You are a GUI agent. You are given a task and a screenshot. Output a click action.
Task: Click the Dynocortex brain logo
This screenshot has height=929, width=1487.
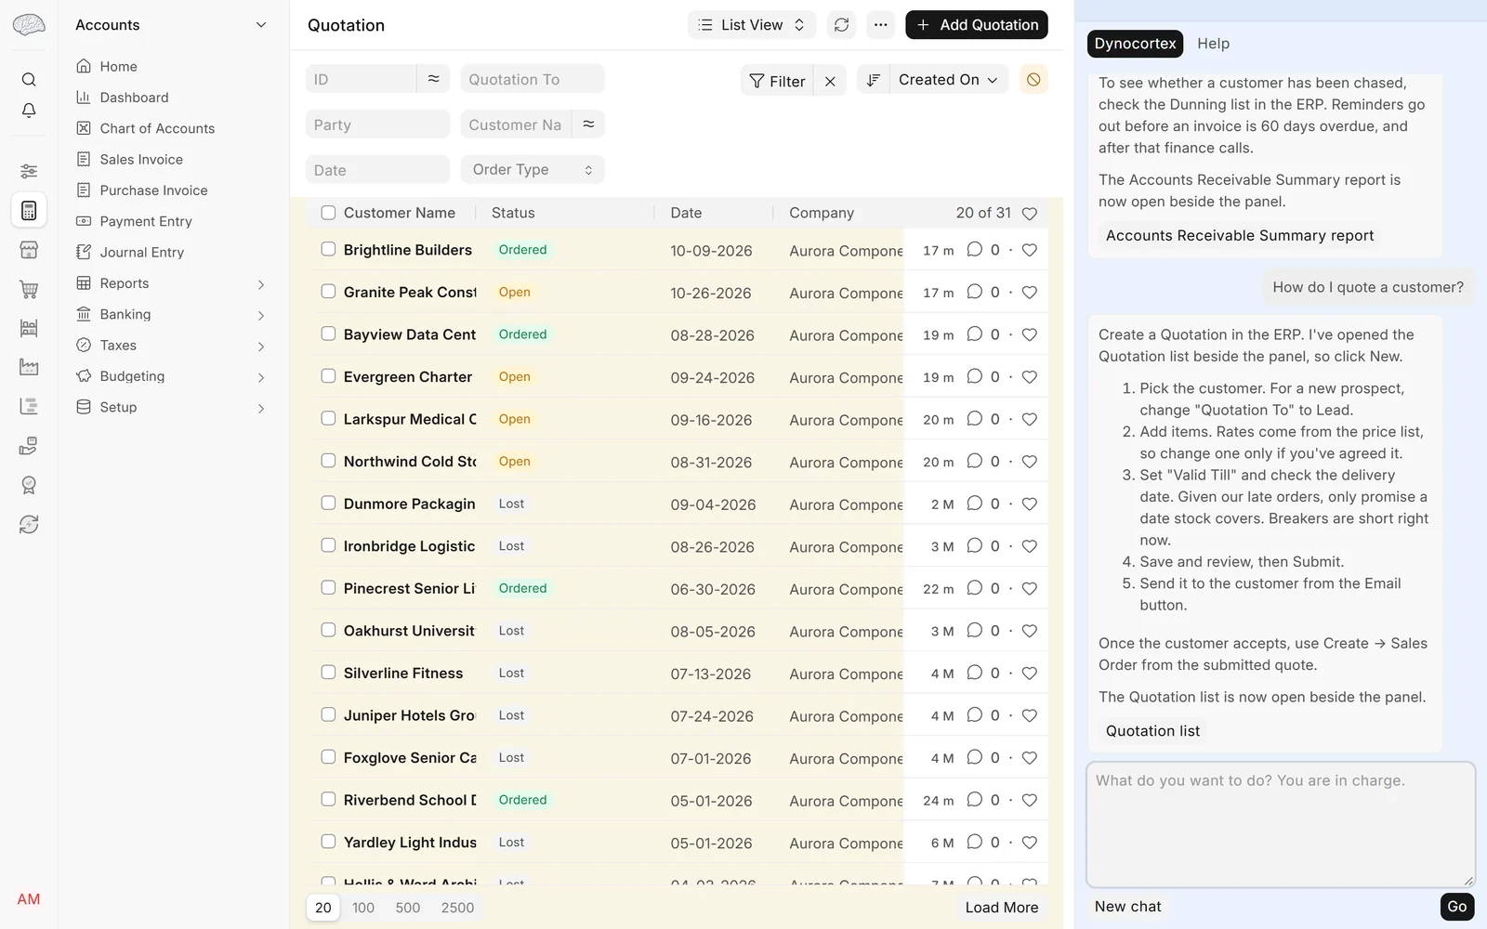click(x=29, y=25)
